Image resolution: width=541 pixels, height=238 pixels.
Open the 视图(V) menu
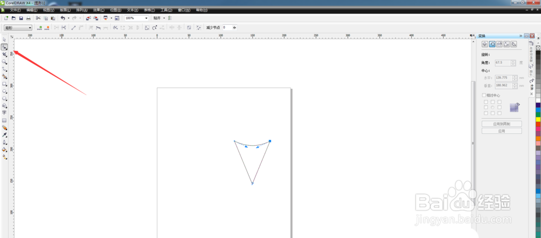49,10
